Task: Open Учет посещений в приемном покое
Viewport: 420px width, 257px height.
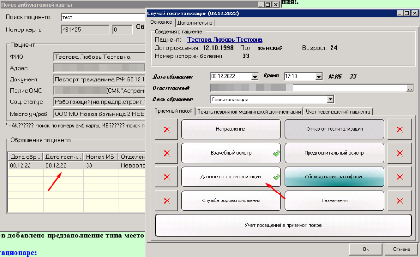Action: click(x=283, y=225)
